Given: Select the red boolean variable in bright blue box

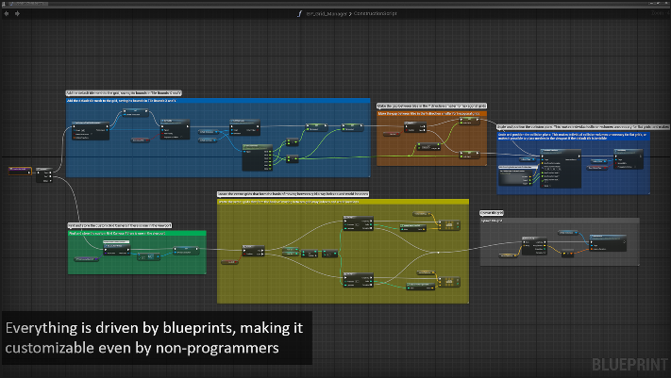Looking at the screenshot, I should coord(140,140).
